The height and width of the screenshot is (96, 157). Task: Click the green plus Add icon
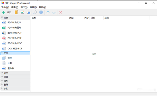point(3,12)
